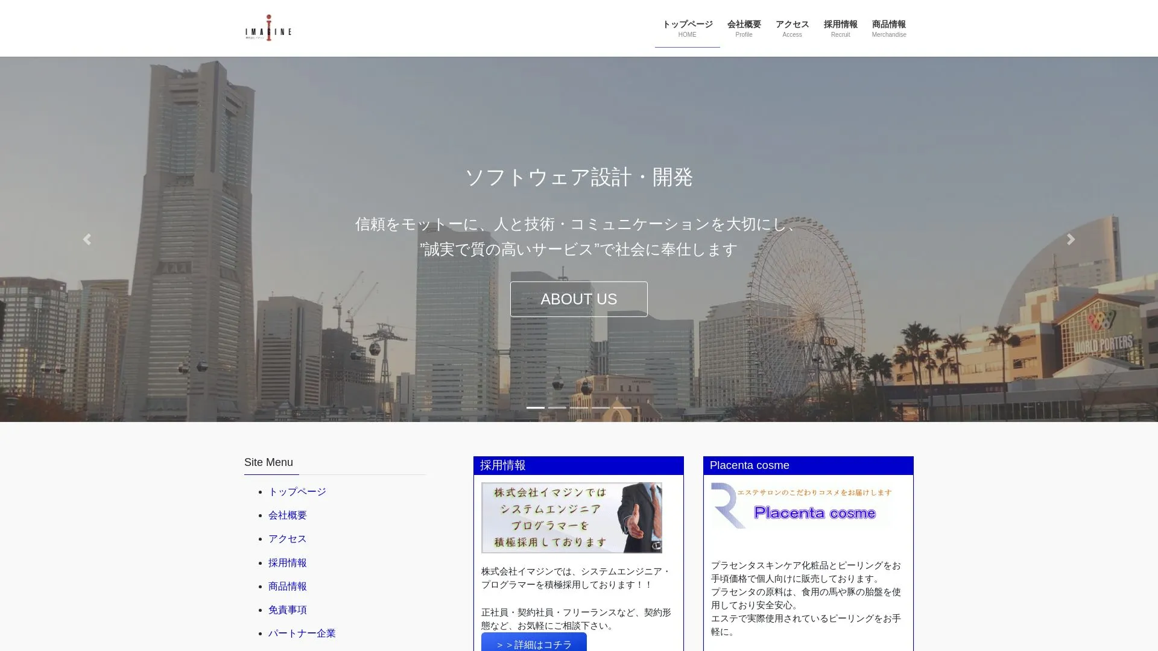Open 会社概要 Profile nav item
Viewport: 1158px width, 651px height.
[x=744, y=28]
